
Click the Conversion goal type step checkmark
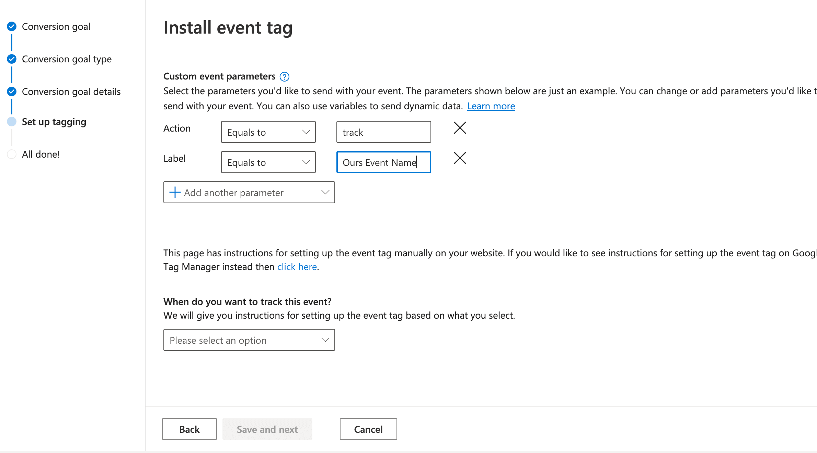(11, 59)
